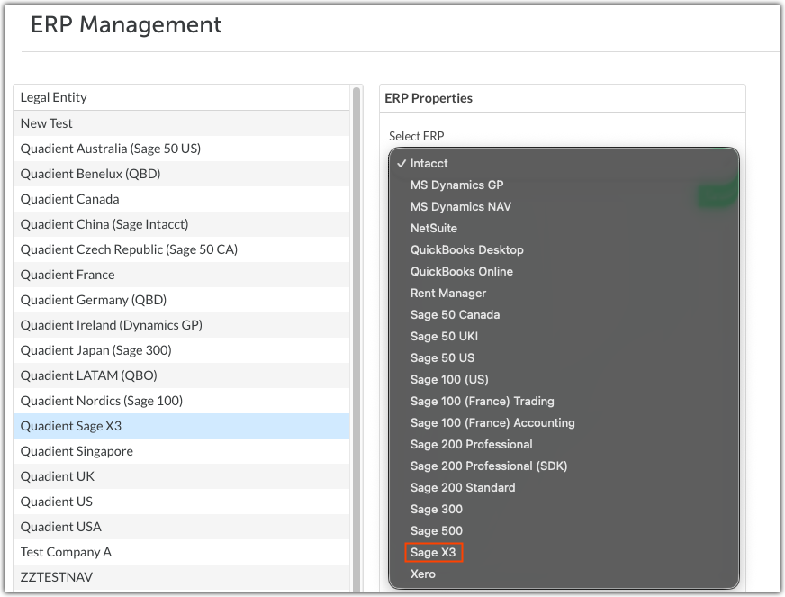The image size is (785, 597).
Task: Select Sage 100 (US) option
Action: click(564, 379)
